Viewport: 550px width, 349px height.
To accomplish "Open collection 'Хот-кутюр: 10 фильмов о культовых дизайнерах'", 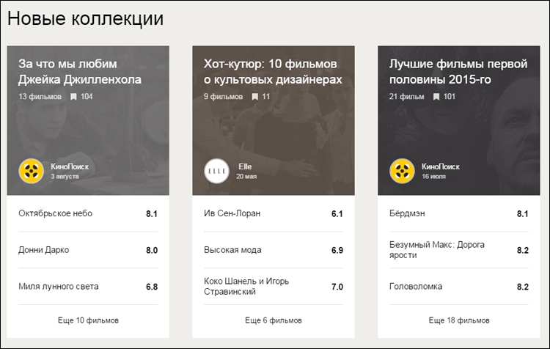I will coord(273,72).
